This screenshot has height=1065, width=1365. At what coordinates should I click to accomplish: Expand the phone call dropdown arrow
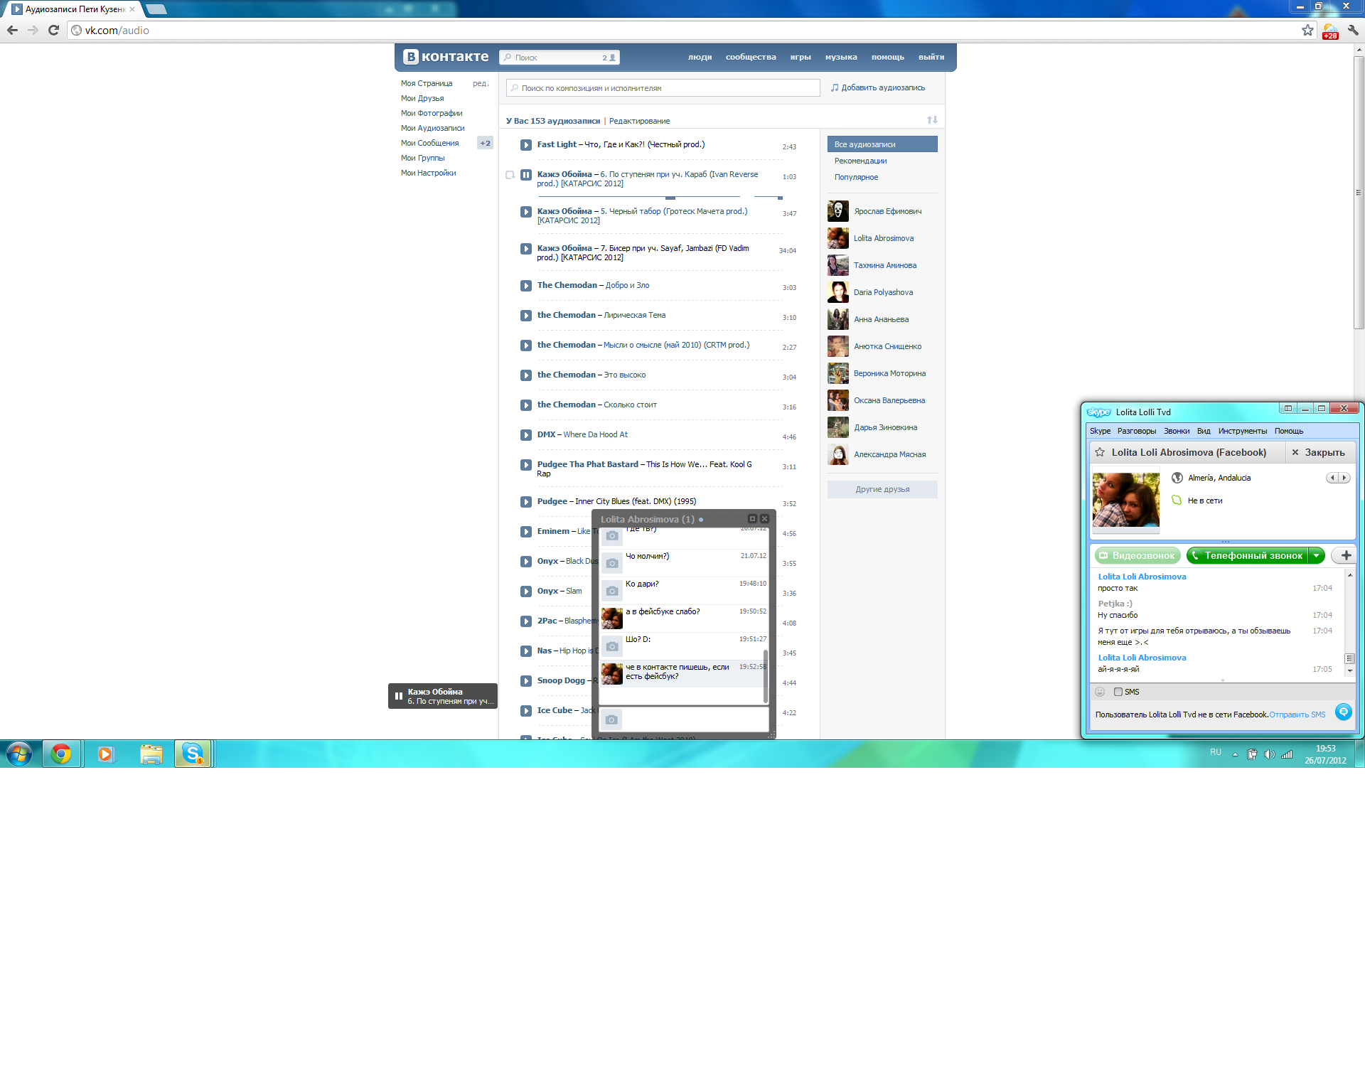pos(1317,556)
